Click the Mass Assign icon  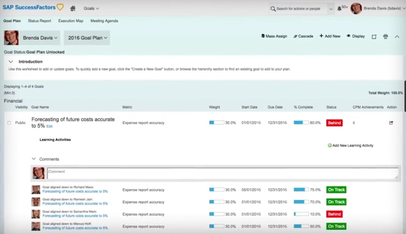click(262, 36)
